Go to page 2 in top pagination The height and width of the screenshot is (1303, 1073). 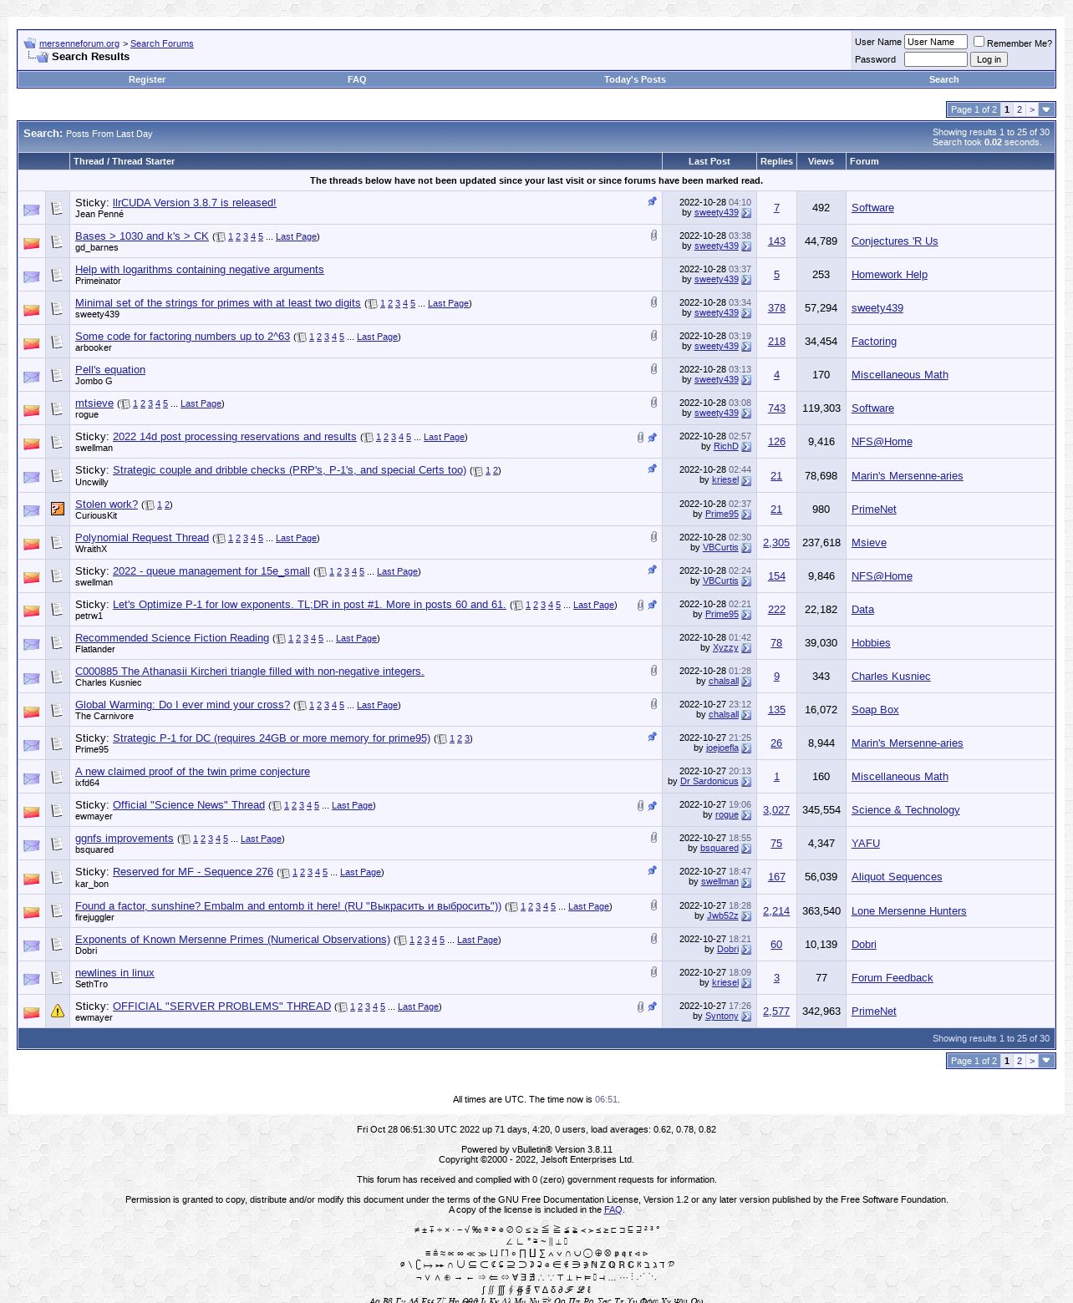[x=1020, y=109]
